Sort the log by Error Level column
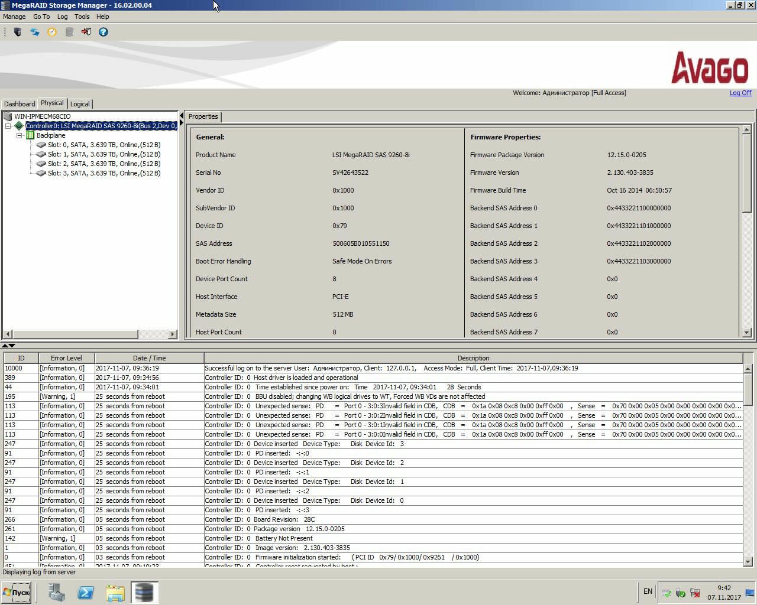This screenshot has height=605, width=757. pyautogui.click(x=66, y=358)
